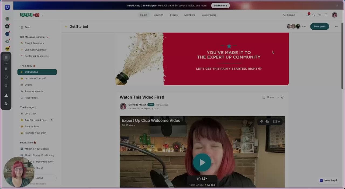Open the Month 1: Your Clients space
Image resolution: width=345 pixels, height=189 pixels.
[37, 149]
